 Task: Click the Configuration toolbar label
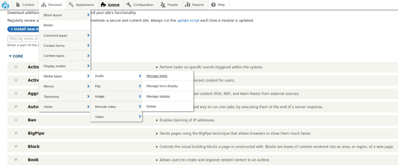coord(143,5)
